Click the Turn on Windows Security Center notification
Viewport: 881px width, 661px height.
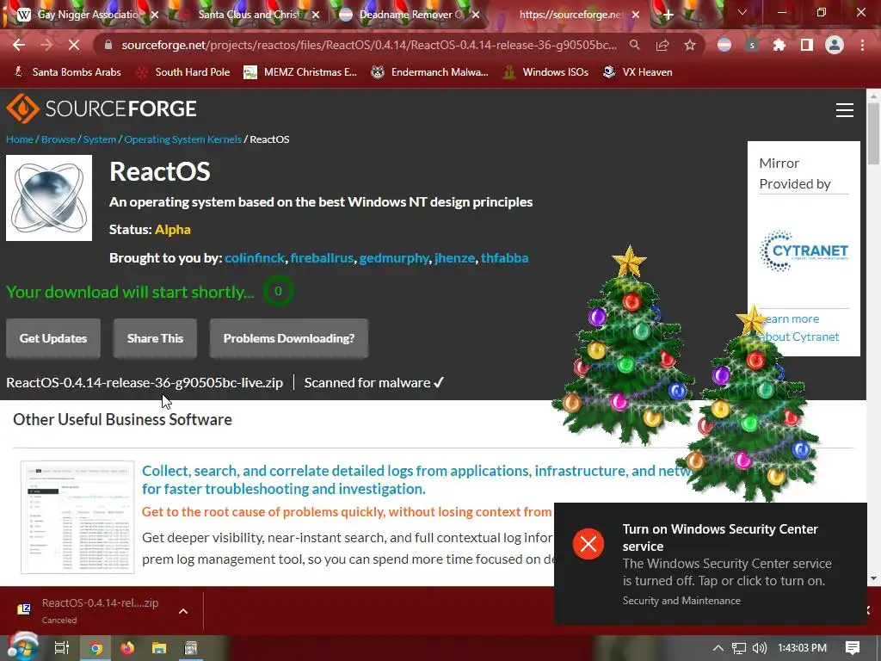click(711, 564)
